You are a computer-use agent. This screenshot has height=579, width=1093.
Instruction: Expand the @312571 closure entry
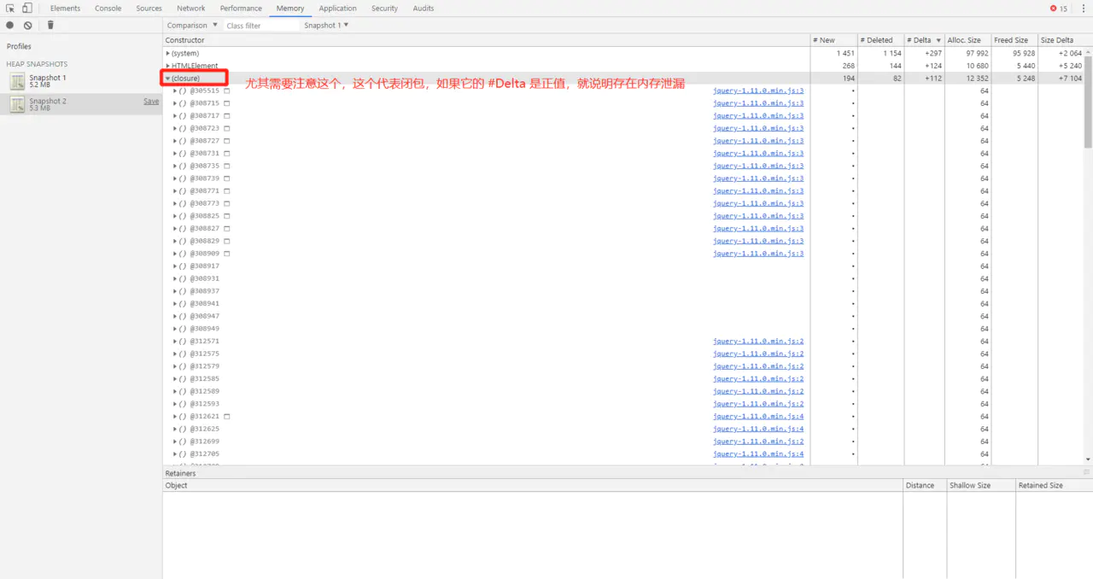click(175, 341)
